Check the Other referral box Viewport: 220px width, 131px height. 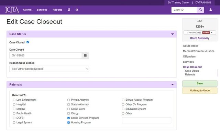point(123,113)
